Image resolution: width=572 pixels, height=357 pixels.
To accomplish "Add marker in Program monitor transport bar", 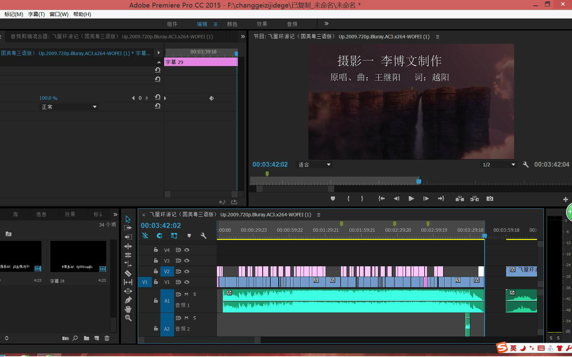I will click(x=332, y=199).
